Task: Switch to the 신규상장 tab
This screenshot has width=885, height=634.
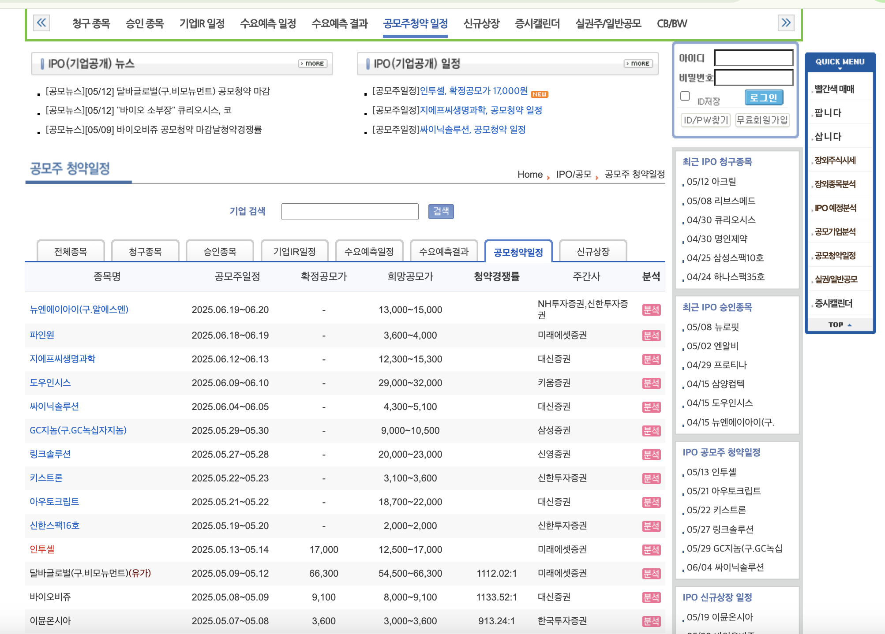Action: click(593, 251)
